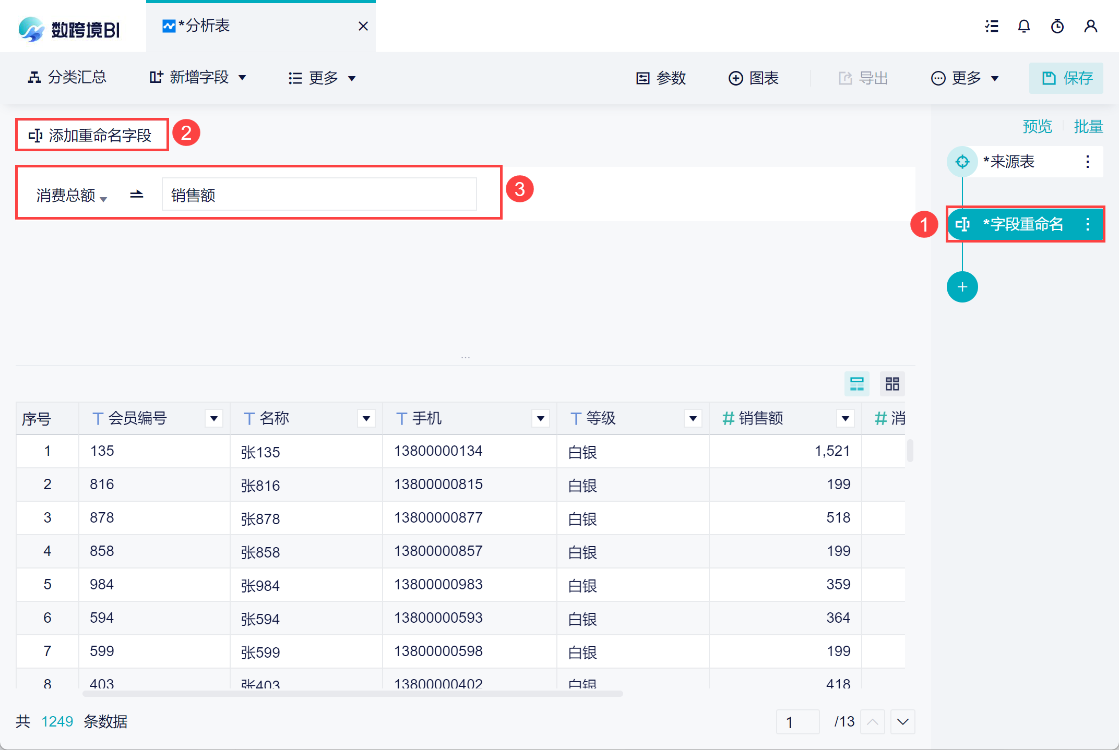1119x750 pixels.
Task: Open 分类汇总 toolbar item
Action: [67, 78]
